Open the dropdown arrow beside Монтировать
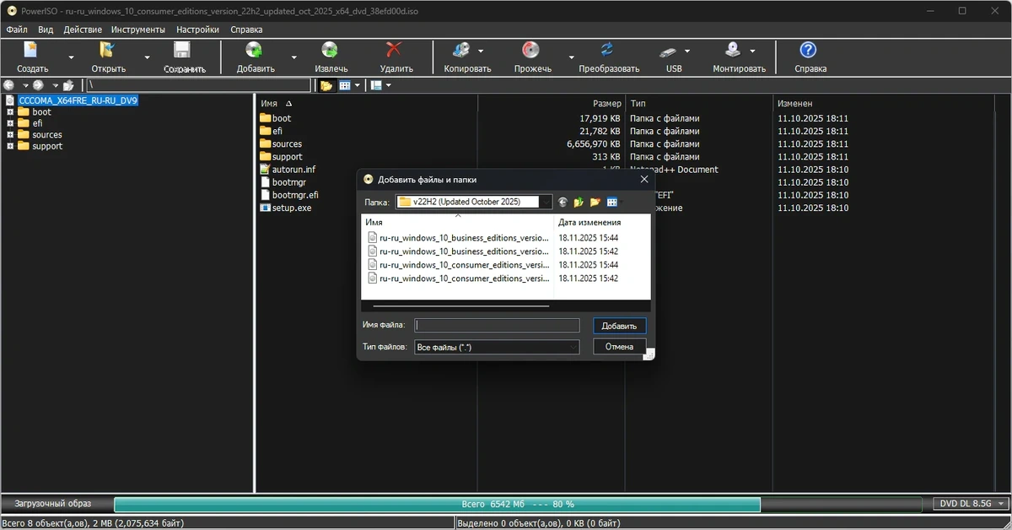This screenshot has width=1012, height=530. coord(752,51)
